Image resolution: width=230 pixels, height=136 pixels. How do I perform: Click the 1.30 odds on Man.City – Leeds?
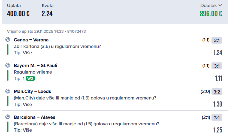point(218,104)
